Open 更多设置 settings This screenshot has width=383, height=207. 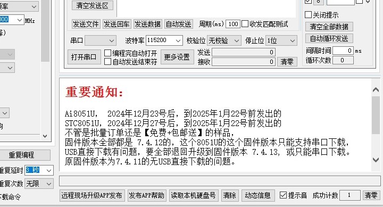click(x=177, y=57)
